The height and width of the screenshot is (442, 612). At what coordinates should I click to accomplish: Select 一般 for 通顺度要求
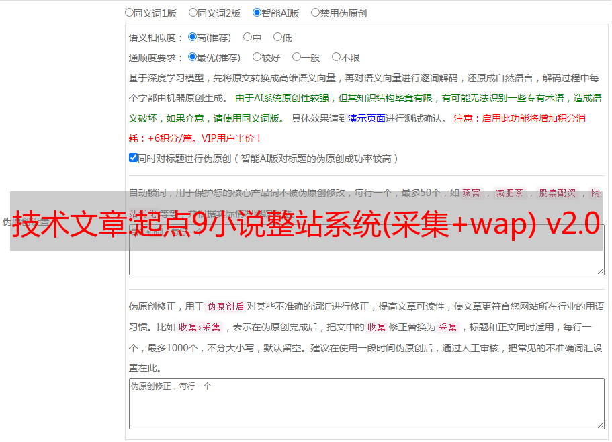tap(296, 57)
